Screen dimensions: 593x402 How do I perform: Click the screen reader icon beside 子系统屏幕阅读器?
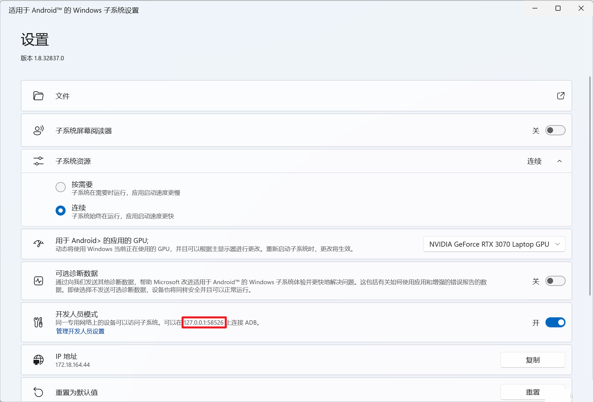(39, 131)
